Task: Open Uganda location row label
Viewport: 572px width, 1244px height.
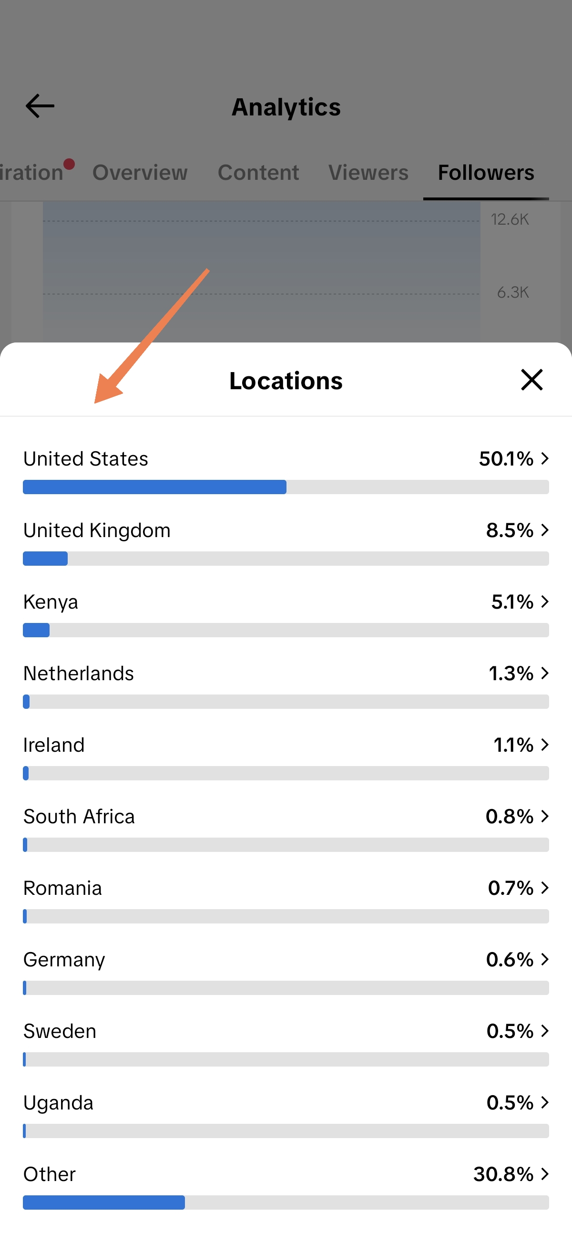Action: pyautogui.click(x=59, y=1102)
